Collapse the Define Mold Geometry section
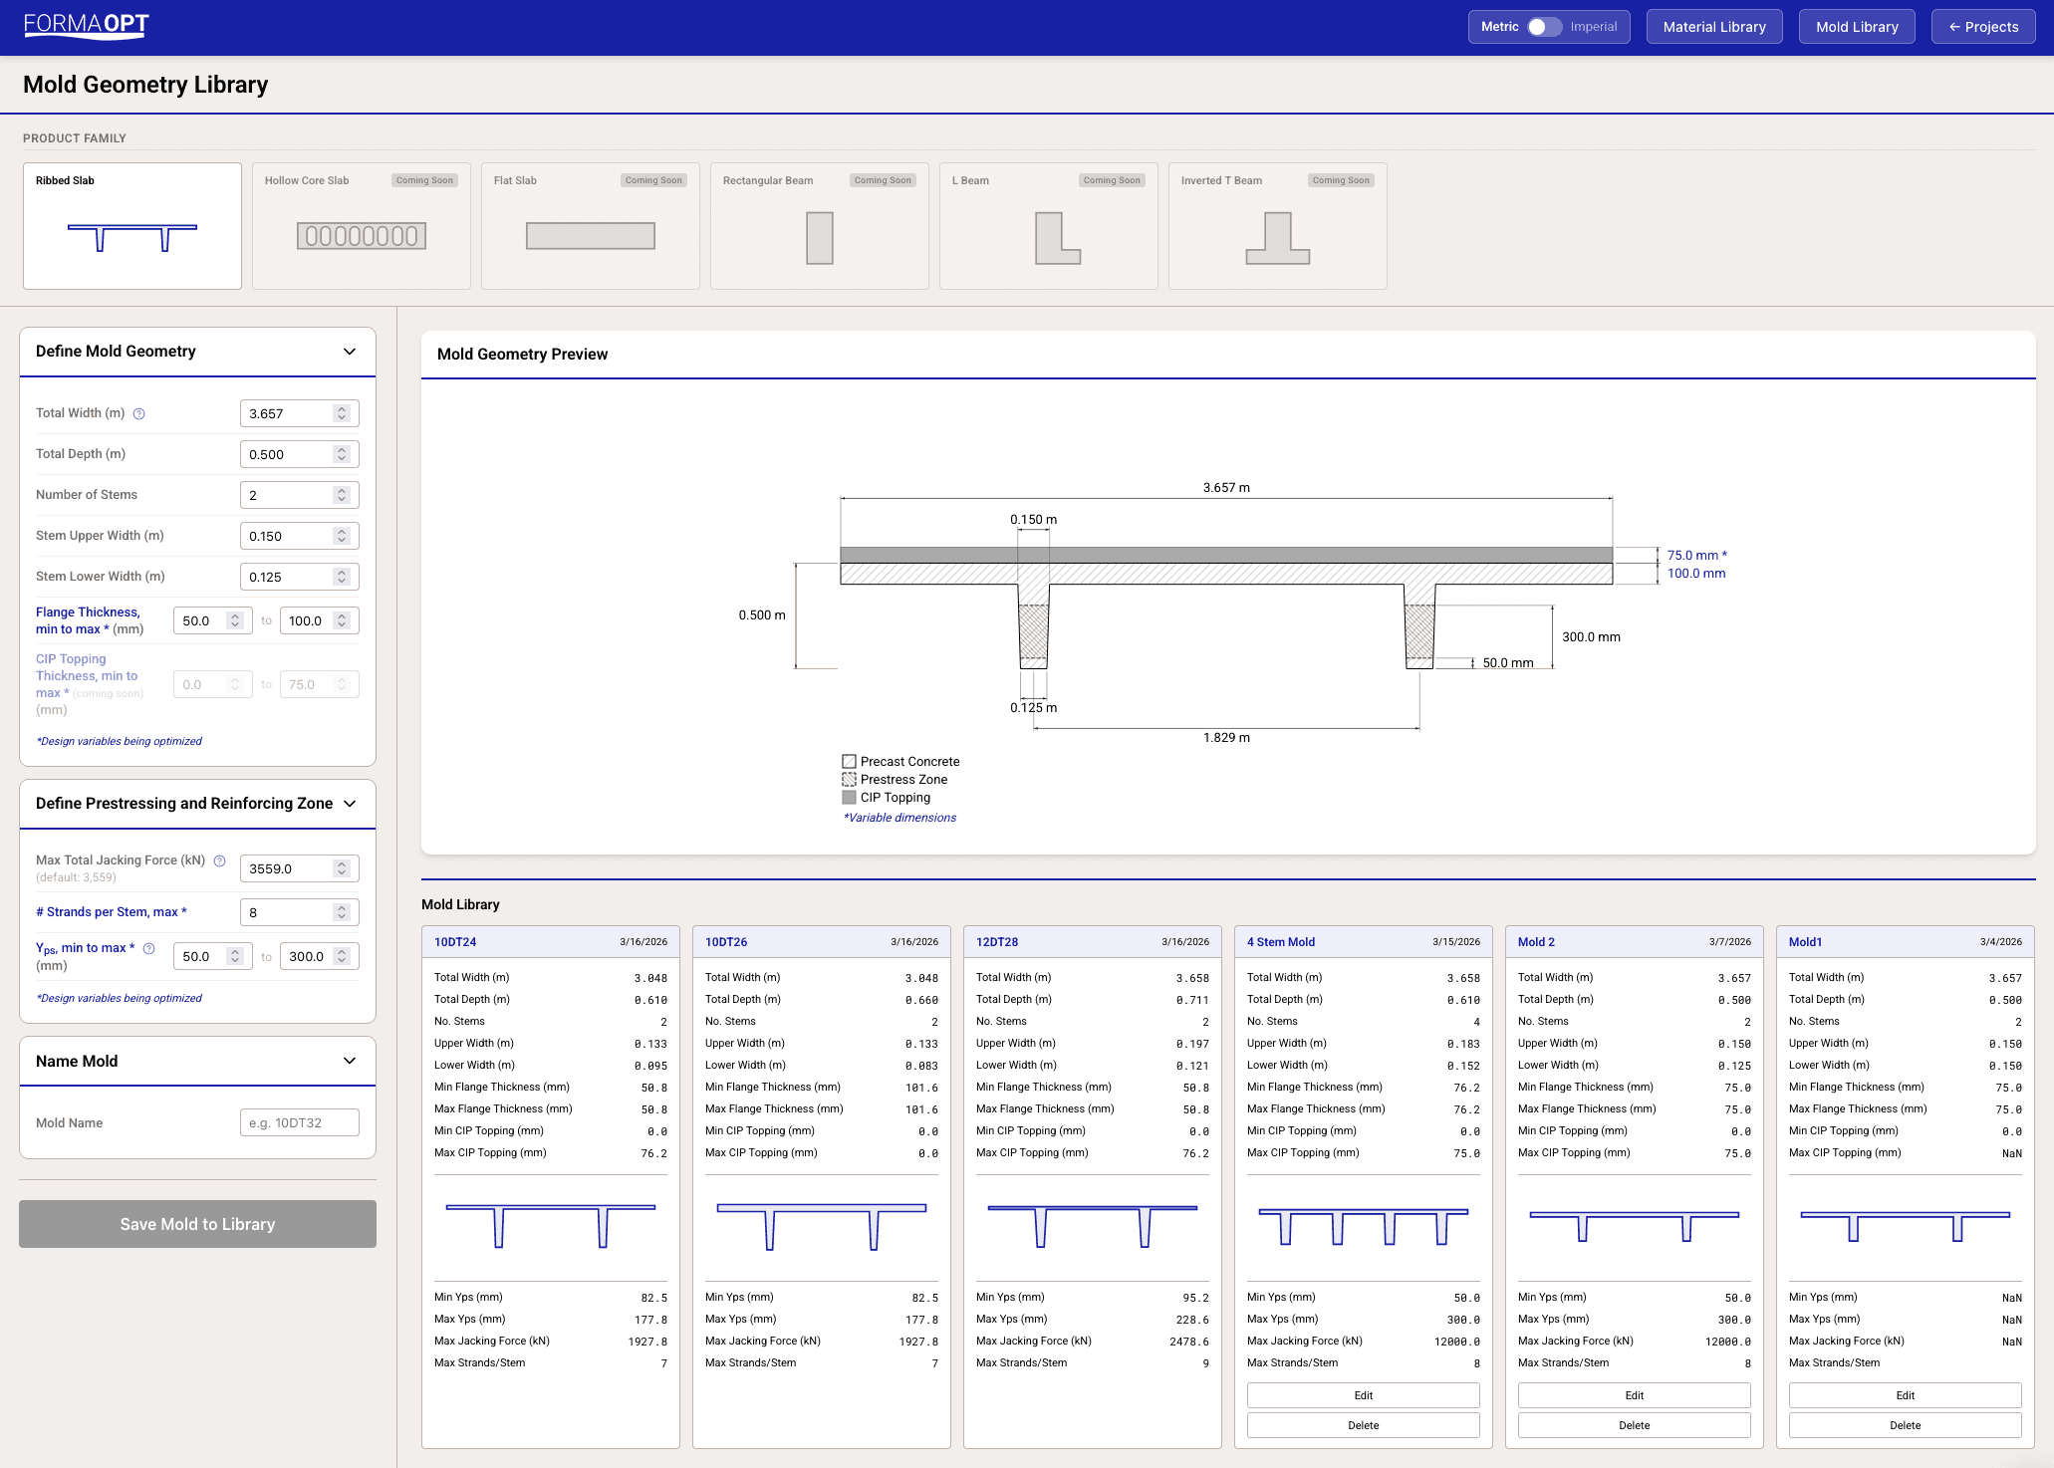2054x1468 pixels. click(350, 352)
